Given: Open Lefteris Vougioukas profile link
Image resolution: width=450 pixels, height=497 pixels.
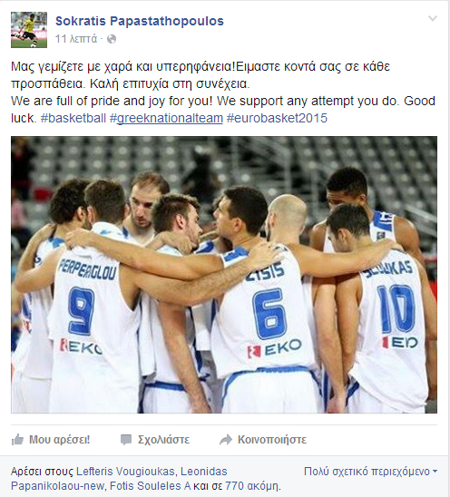Looking at the screenshot, I should (x=125, y=472).
